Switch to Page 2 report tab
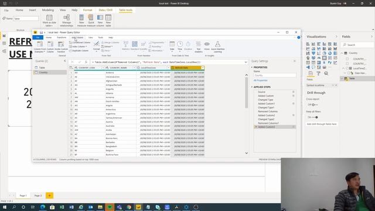The image size is (375, 211). tap(37, 195)
